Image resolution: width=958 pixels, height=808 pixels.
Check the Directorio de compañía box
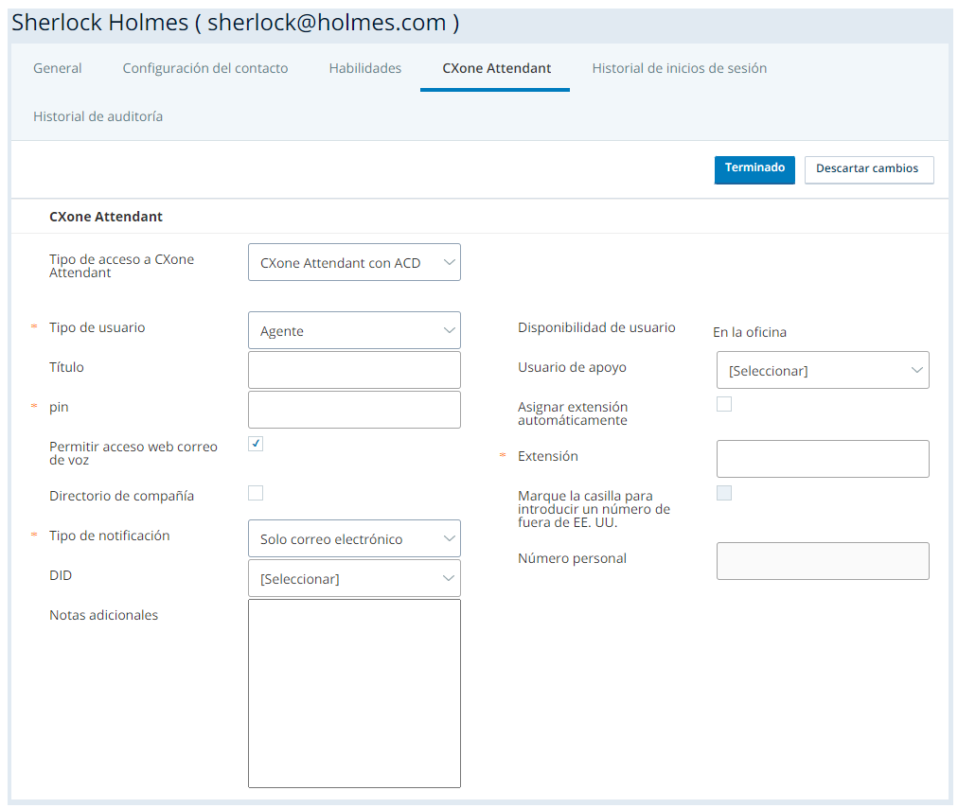point(256,493)
